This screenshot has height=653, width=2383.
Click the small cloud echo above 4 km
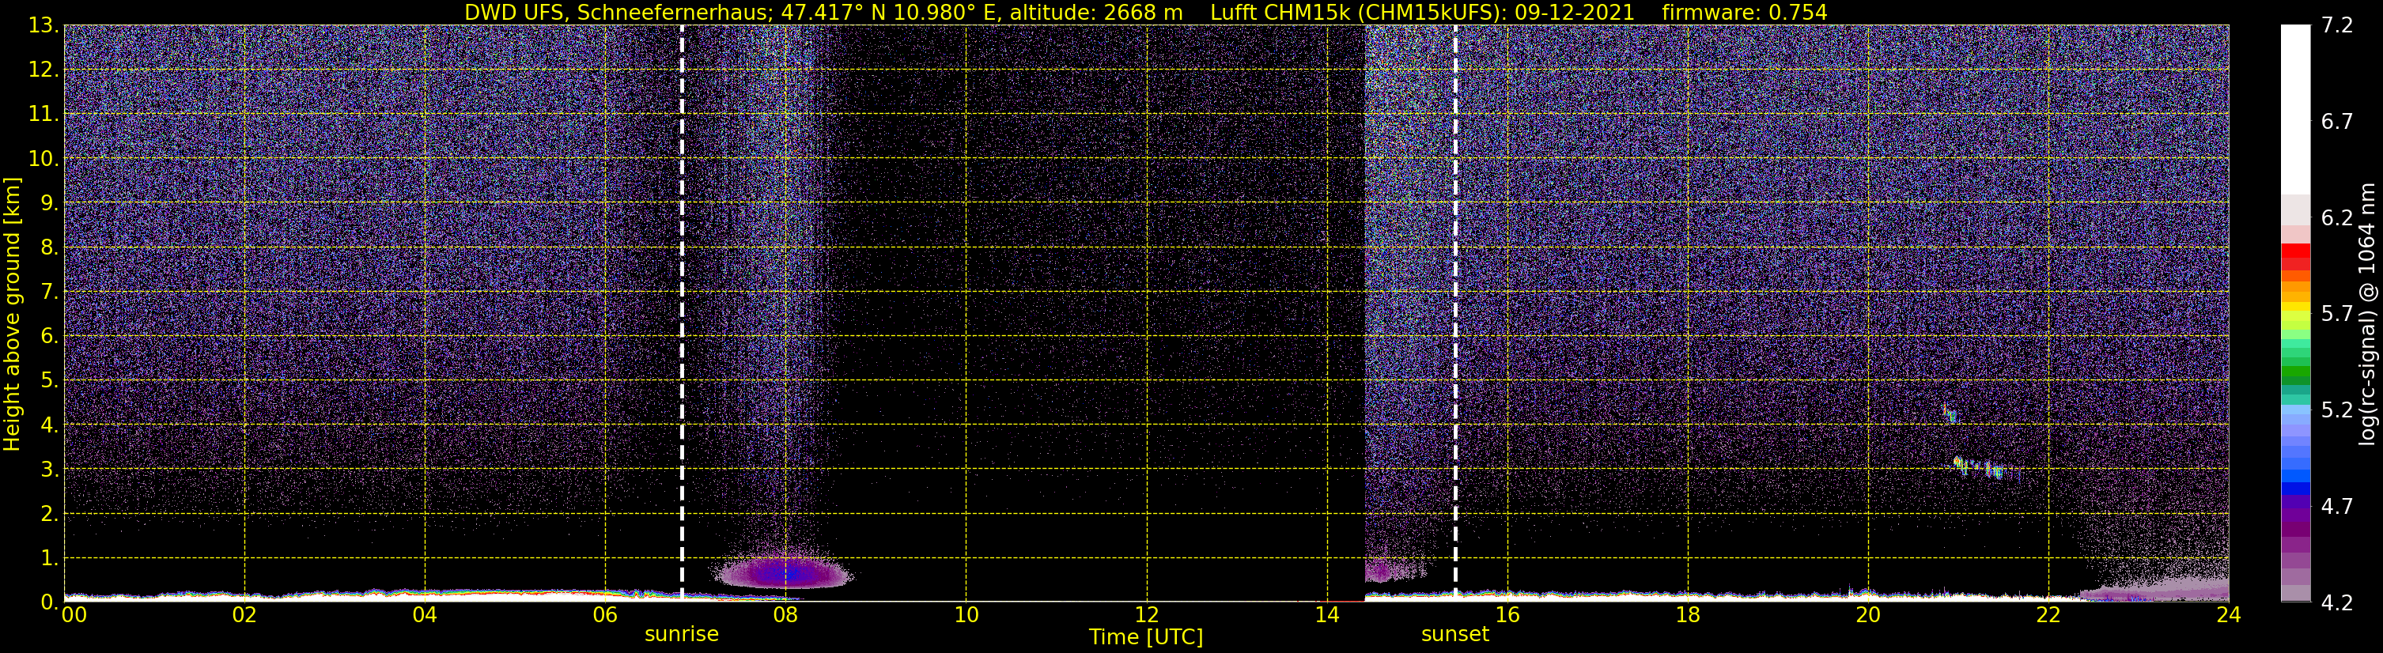[x=1949, y=413]
